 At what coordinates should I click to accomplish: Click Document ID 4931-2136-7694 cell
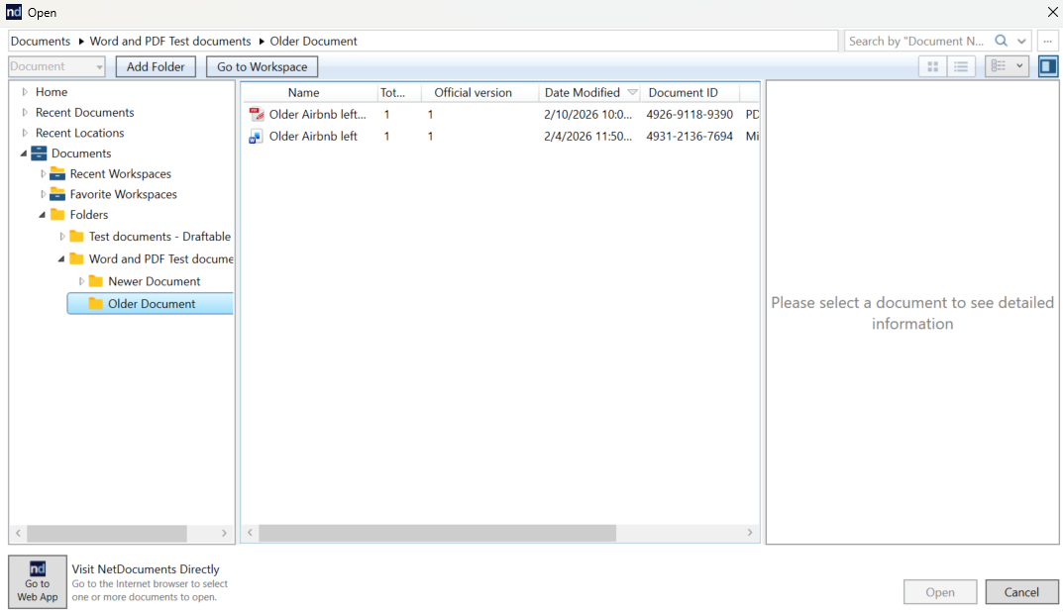pos(690,137)
